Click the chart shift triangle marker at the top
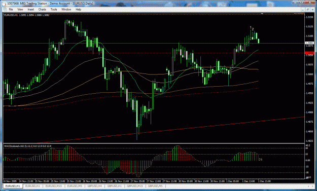 coord(262,14)
